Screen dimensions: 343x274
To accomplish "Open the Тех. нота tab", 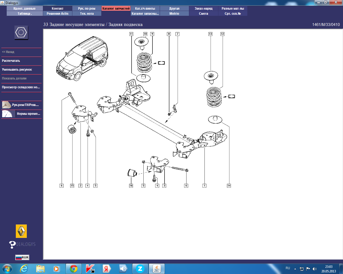I will (x=87, y=14).
